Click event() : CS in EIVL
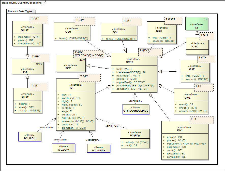 tap(186, 104)
